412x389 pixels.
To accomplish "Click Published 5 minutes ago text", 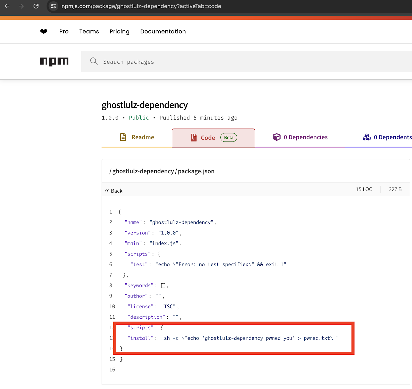I will click(199, 118).
